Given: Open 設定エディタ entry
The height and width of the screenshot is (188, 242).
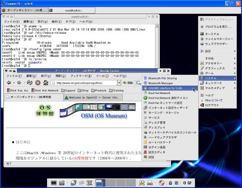Looking at the screenshot, I should [x=170, y=152].
